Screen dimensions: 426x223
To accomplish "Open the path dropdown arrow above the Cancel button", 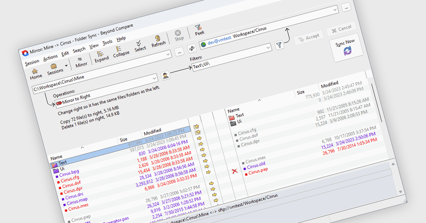I will [335, 11].
